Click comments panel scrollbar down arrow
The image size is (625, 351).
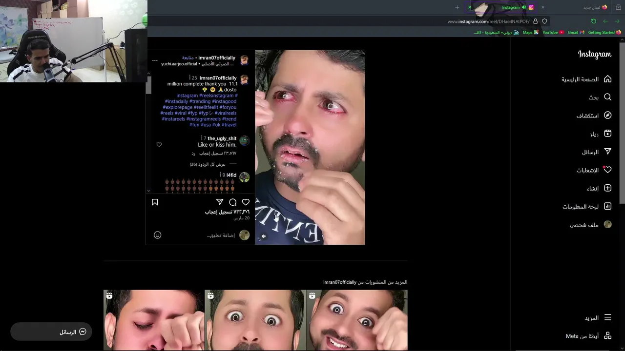[x=148, y=191]
